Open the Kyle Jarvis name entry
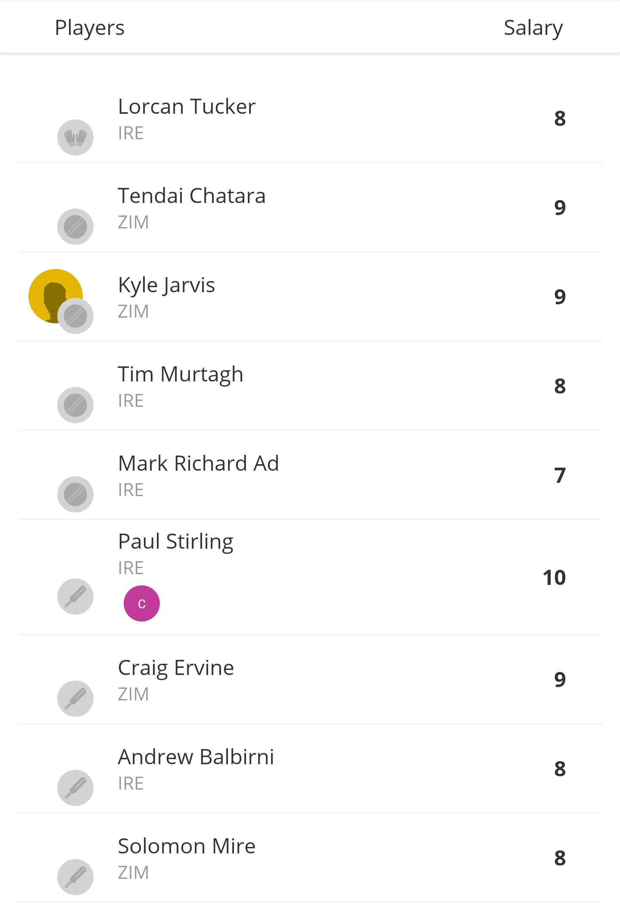The height and width of the screenshot is (906, 620). click(x=166, y=285)
